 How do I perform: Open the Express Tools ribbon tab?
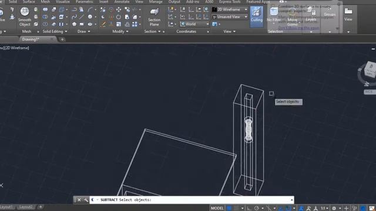tap(230, 2)
